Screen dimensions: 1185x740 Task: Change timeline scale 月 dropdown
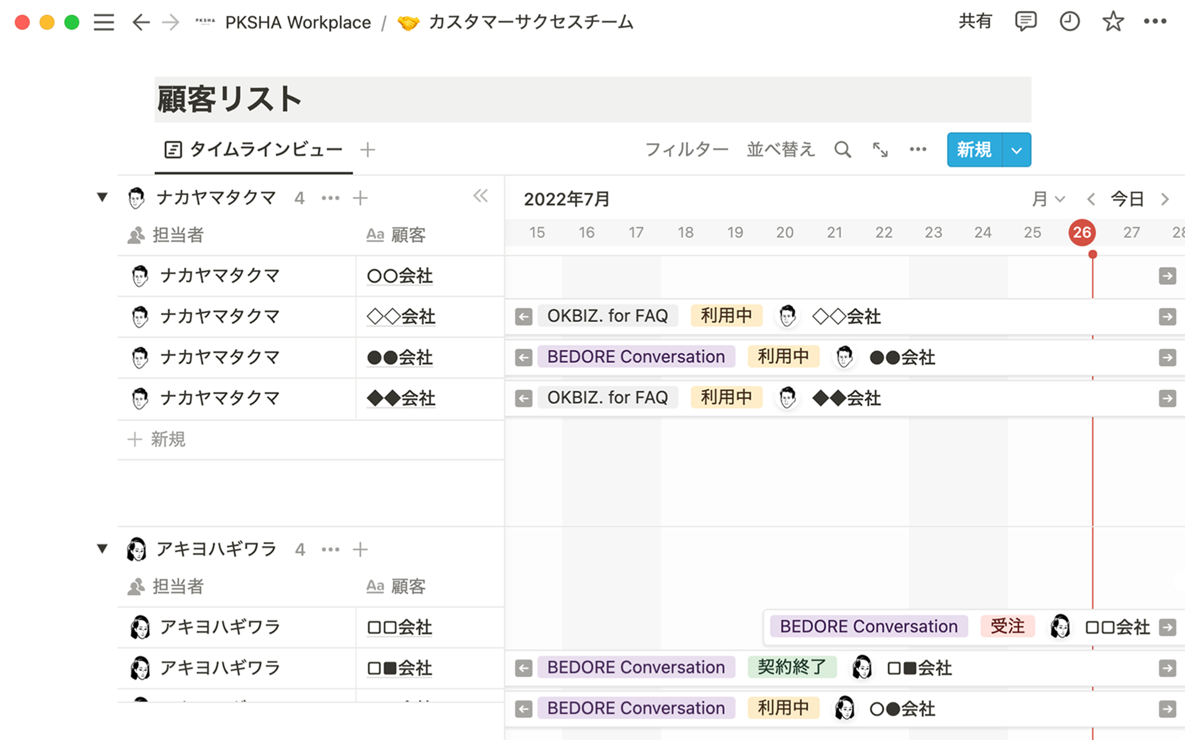click(x=1049, y=199)
